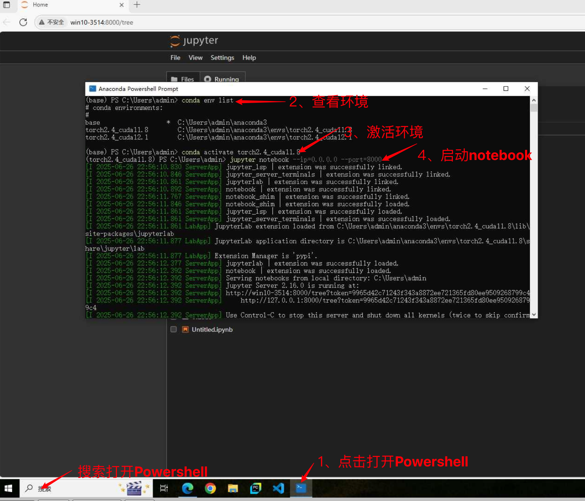Open File Explorer from the taskbar
This screenshot has height=501, width=585.
click(233, 488)
